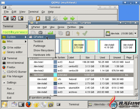This screenshot has height=109, width=140.
Task: Open File Manager from start menu
Action: [x=15, y=76]
